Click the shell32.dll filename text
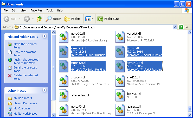Screen dimensions: 193x118 click(133, 77)
